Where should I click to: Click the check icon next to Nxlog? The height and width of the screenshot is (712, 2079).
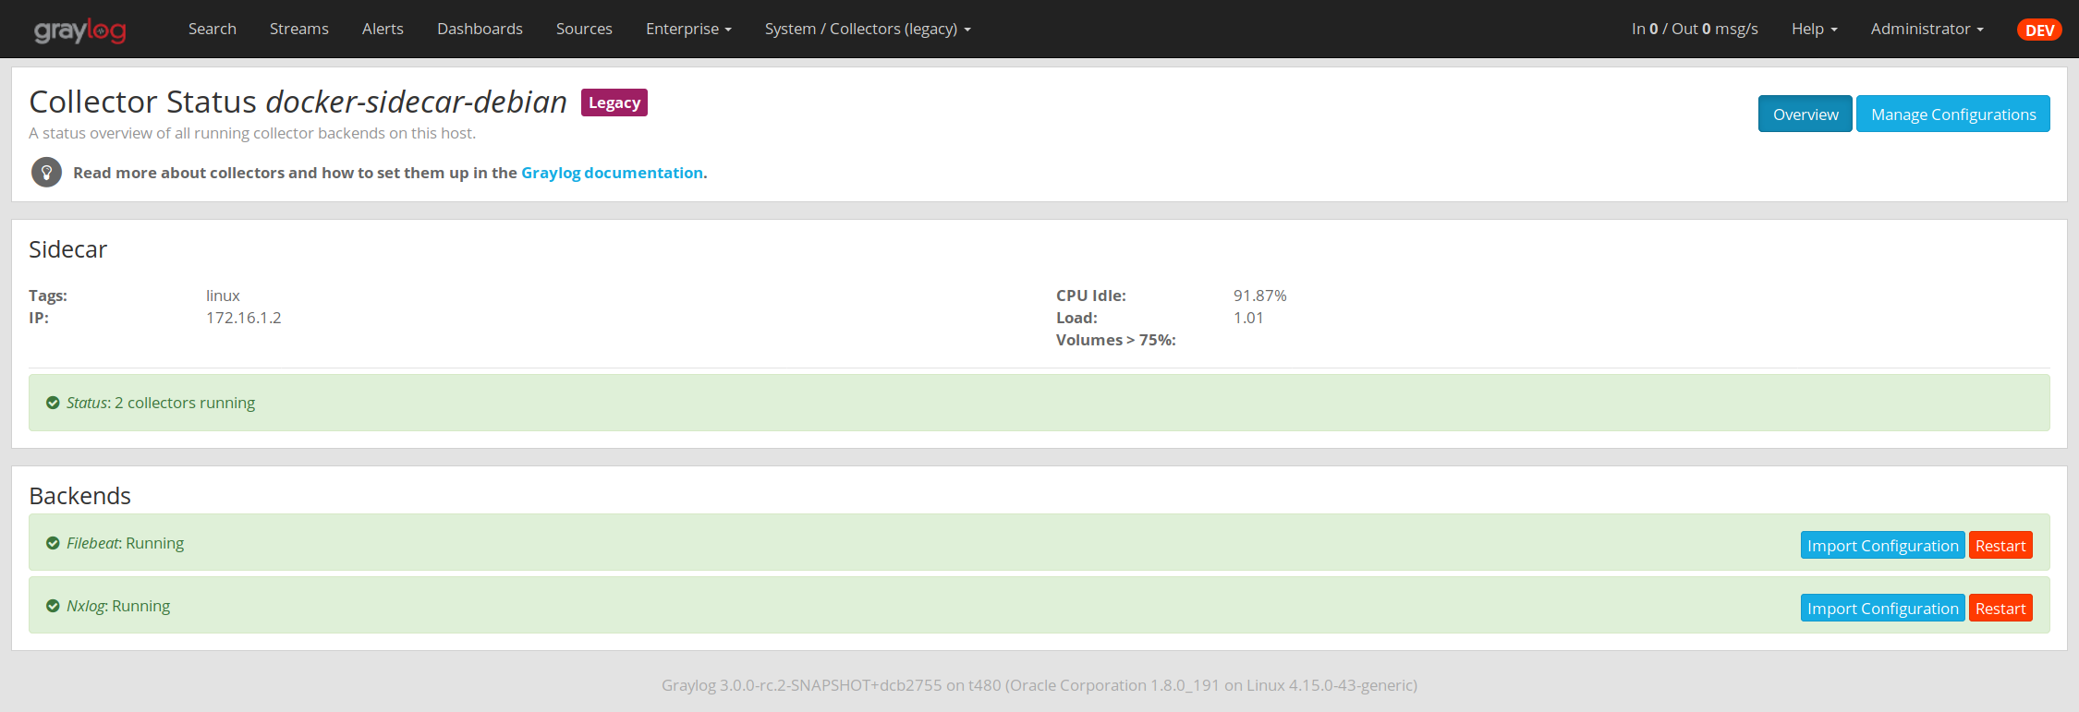point(53,606)
